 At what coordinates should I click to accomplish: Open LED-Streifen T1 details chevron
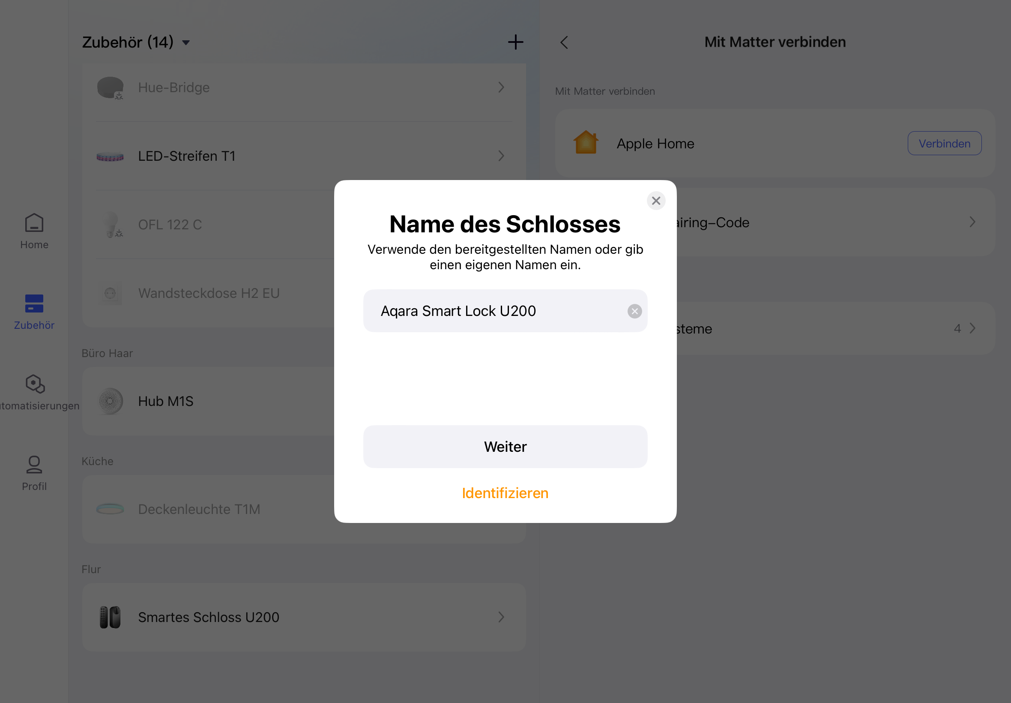(x=501, y=156)
